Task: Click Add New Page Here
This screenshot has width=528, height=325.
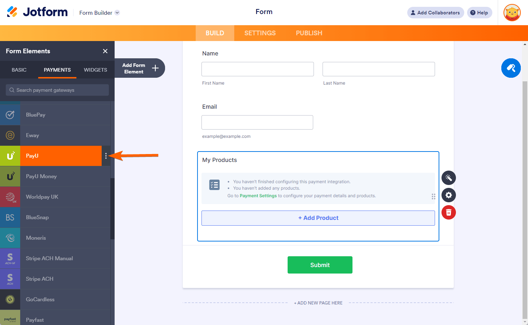Action: [318, 303]
